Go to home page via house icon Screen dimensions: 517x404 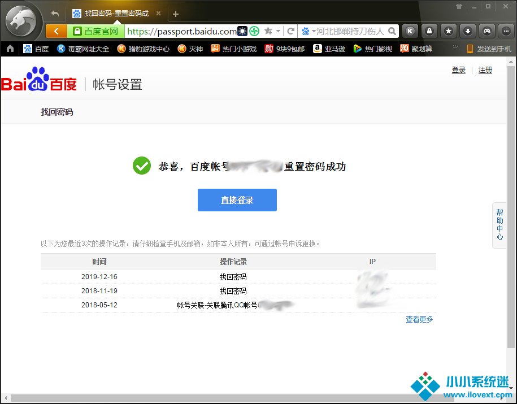(10, 49)
